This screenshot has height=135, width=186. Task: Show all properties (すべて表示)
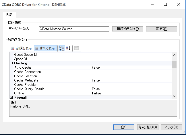coord(45,48)
